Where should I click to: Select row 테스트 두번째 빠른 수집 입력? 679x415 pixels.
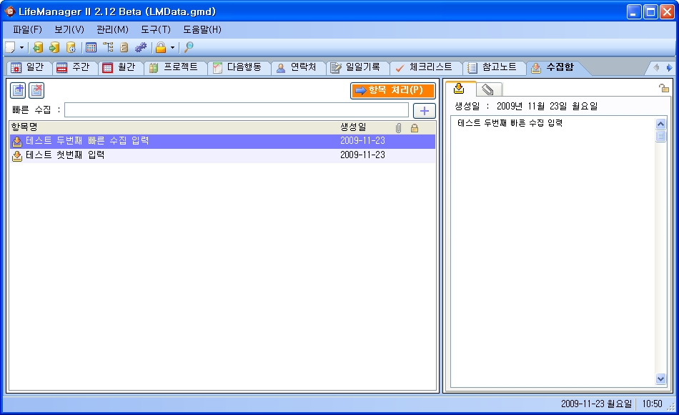click(x=222, y=141)
